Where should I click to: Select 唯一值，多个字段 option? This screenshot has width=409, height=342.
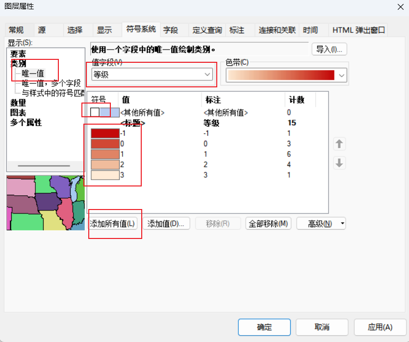51,83
